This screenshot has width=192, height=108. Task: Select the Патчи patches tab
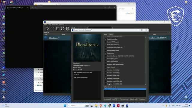coord(111,34)
